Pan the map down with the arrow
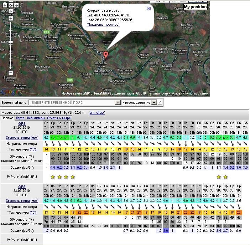The height and width of the screenshot is (245, 250). tap(11, 11)
